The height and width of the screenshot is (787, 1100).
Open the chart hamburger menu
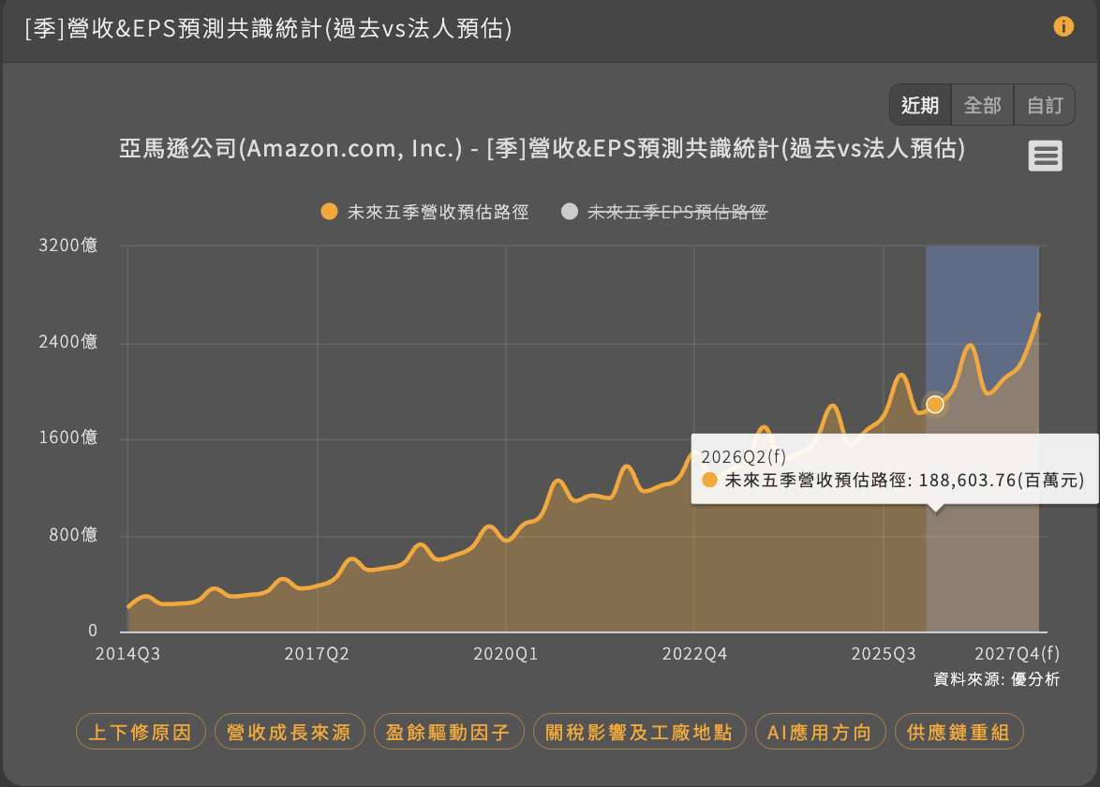[x=1045, y=156]
